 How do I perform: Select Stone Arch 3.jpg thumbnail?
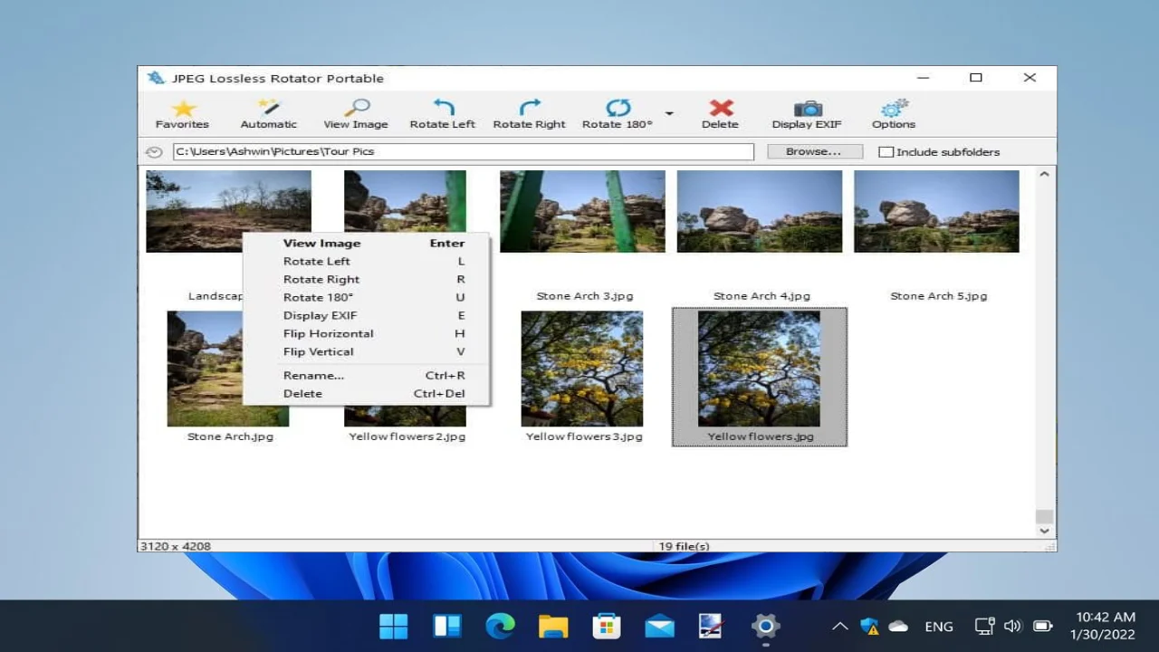click(582, 211)
